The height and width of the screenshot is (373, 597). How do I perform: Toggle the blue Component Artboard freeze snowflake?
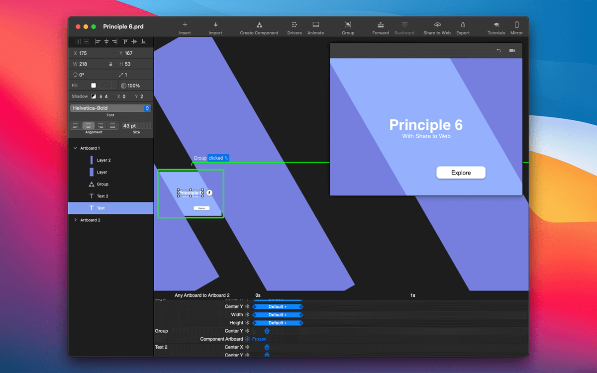[x=247, y=339]
